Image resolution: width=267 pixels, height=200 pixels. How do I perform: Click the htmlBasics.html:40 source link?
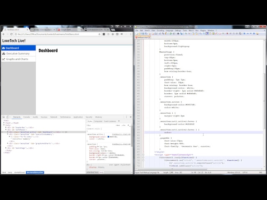(121, 144)
